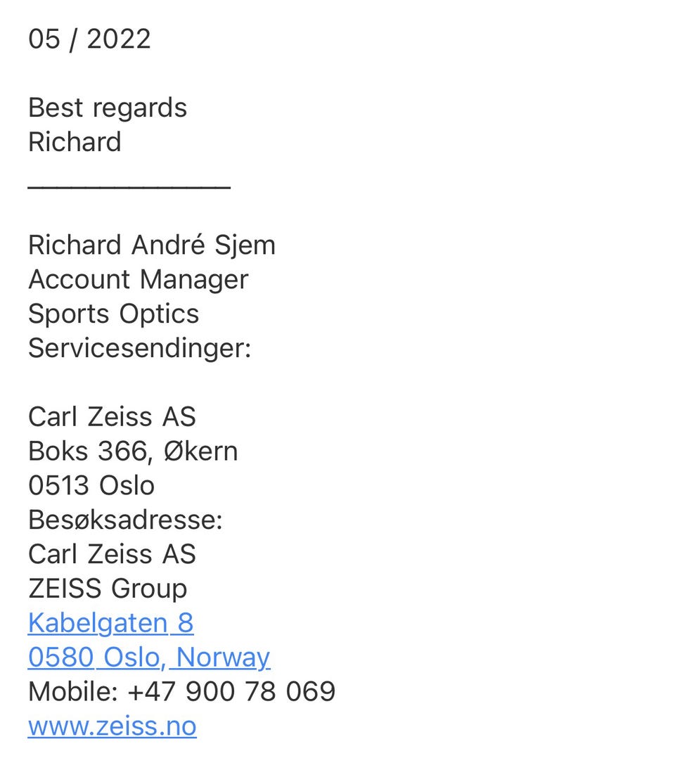Viewport: 675px width, 770px height.
Task: Click the Account Manager title text
Action: pos(138,279)
